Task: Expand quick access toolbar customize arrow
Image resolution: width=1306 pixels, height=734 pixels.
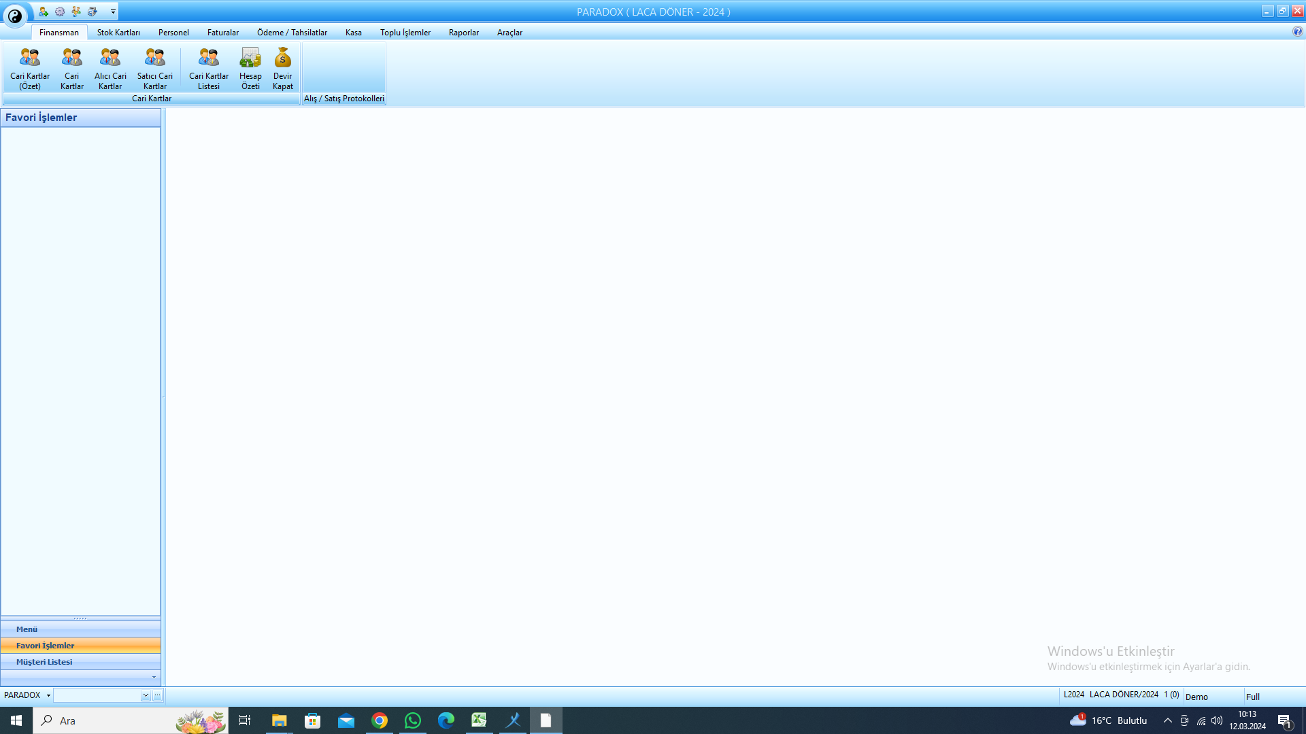Action: 113,12
